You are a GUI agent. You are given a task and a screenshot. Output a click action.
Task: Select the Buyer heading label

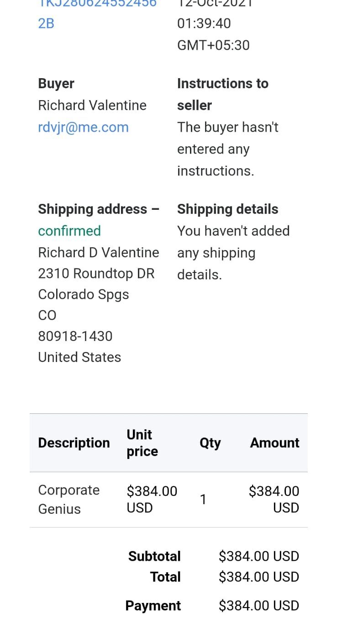(56, 84)
